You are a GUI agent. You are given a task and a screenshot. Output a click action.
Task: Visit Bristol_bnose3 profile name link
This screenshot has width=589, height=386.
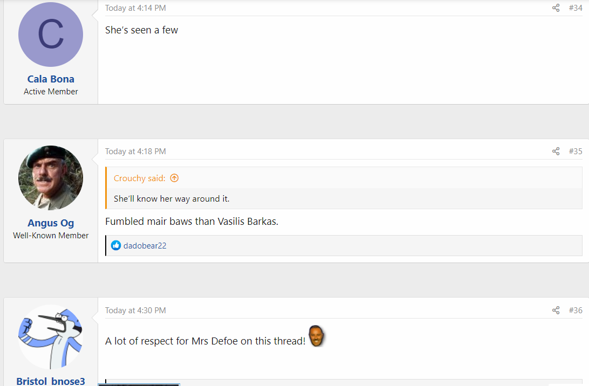(51, 381)
